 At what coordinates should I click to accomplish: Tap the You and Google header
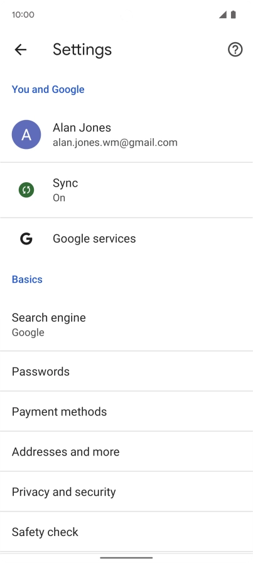pos(48,89)
